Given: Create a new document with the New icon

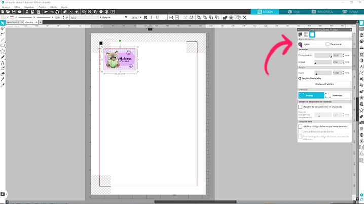Looking at the screenshot, I should [x=3, y=12].
